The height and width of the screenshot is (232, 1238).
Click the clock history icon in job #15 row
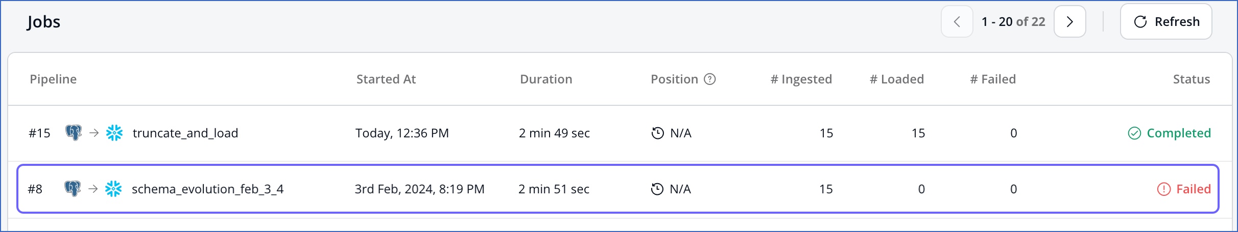pos(658,133)
